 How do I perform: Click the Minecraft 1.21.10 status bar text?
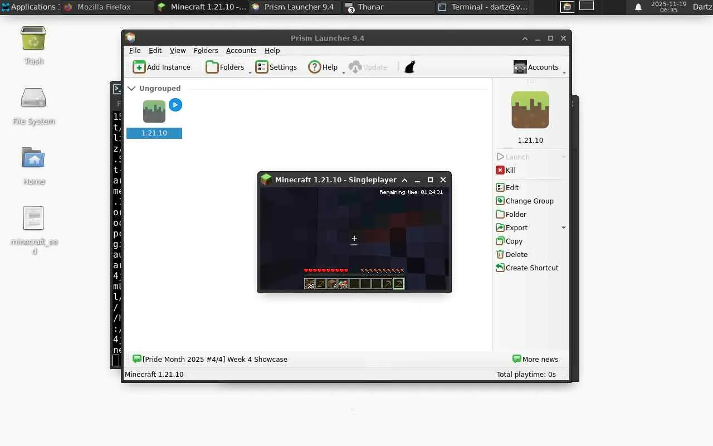click(154, 374)
